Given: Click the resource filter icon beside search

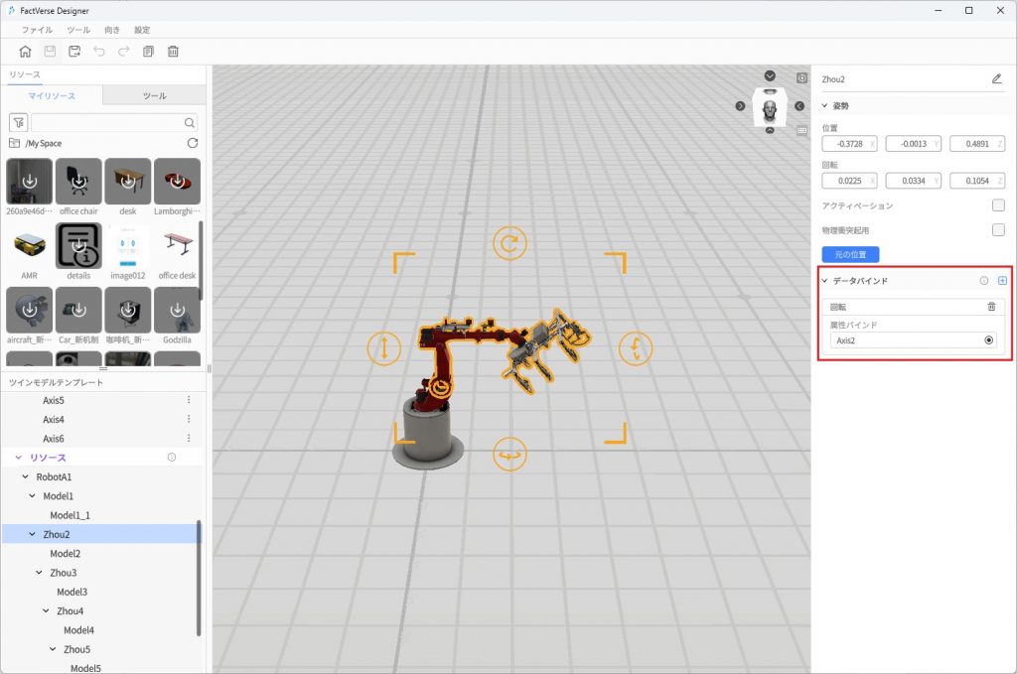Looking at the screenshot, I should (x=18, y=122).
